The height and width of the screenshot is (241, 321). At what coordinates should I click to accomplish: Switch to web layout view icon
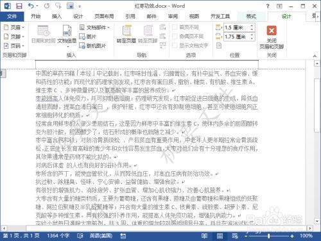tap(235, 236)
